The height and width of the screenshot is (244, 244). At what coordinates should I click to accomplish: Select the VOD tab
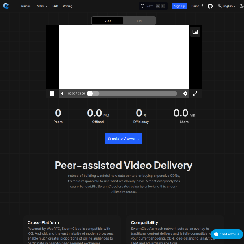tap(107, 21)
